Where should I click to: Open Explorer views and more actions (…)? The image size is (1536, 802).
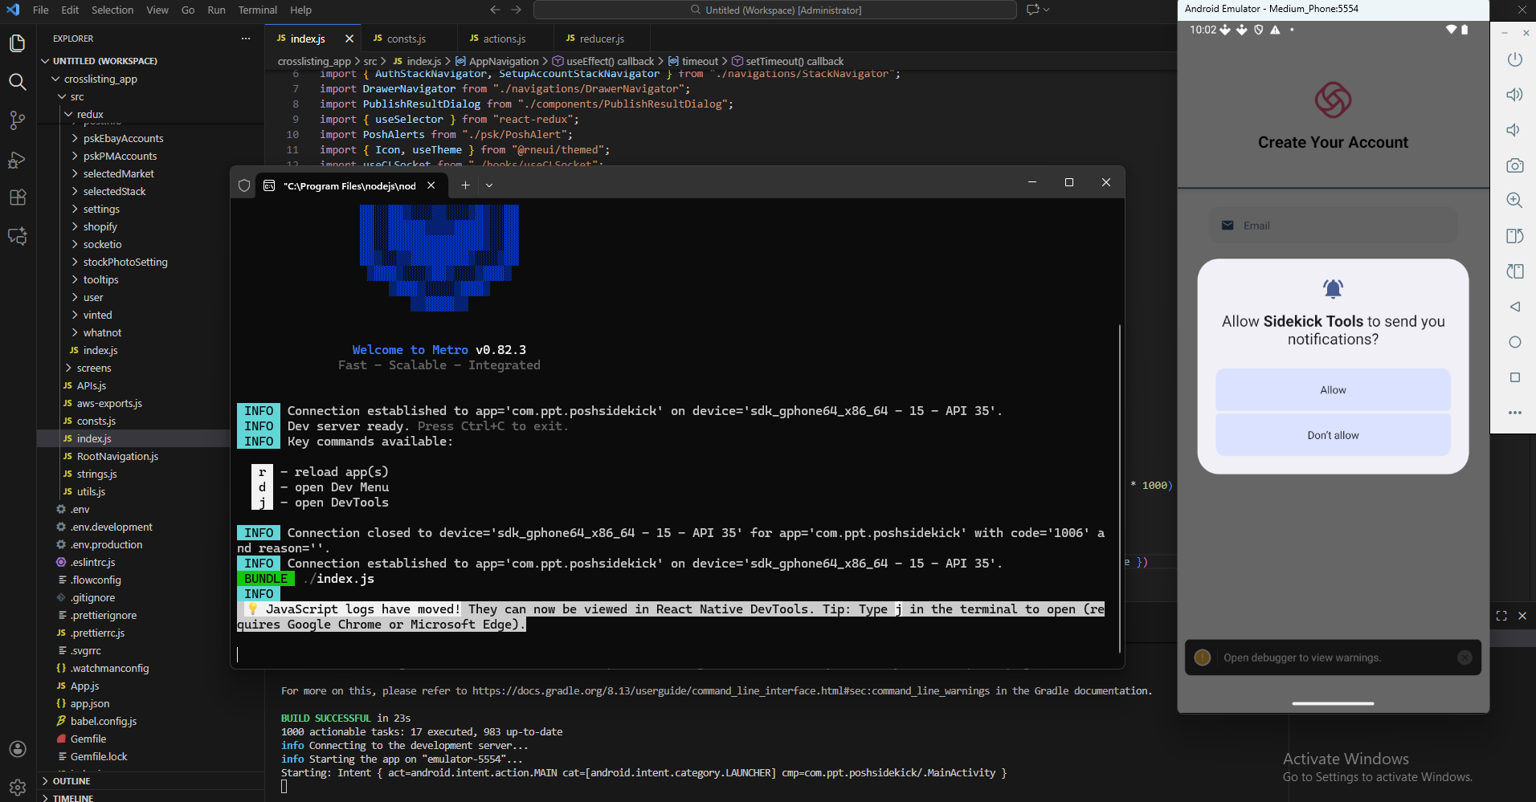click(246, 39)
